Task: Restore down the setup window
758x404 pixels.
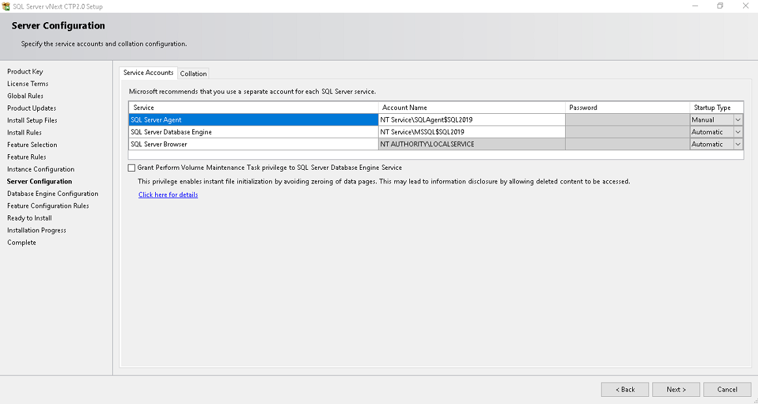Action: (720, 6)
